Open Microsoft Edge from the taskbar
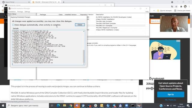192x108 pixels. [x=58, y=105]
